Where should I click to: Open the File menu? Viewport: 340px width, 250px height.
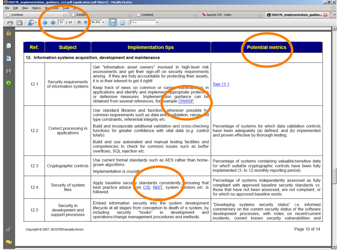[x=7, y=8]
